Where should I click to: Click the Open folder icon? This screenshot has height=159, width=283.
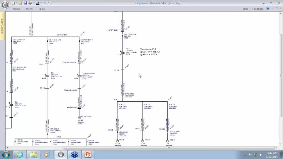point(21,3)
